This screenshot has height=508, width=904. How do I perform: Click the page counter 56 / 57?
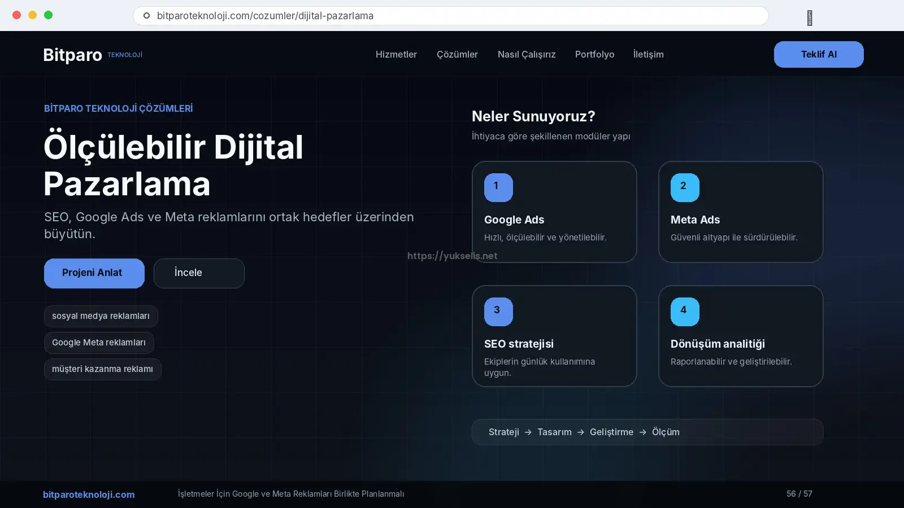(799, 494)
